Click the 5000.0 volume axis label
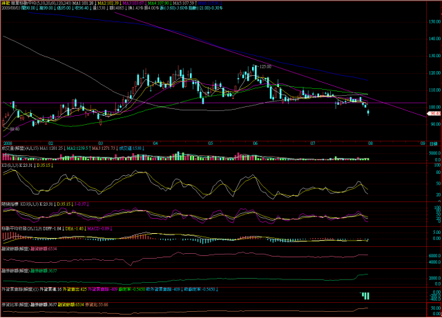 coord(435,153)
